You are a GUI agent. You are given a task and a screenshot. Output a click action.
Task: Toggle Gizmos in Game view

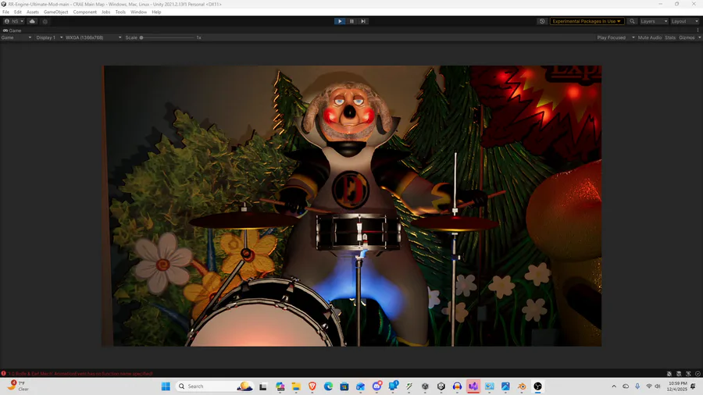coord(687,37)
